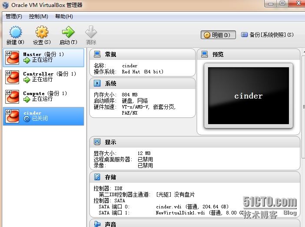Open Settings (设置) gear icon
Screen dimensions: 305x227
tap(42, 32)
